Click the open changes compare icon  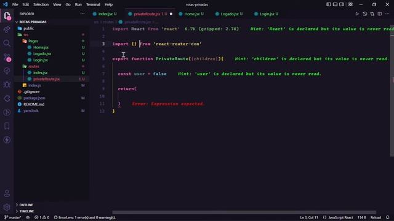coord(372,14)
